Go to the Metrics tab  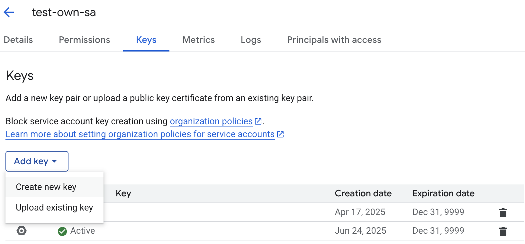click(199, 40)
